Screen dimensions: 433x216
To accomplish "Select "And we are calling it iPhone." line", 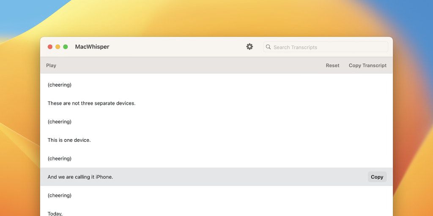I will tap(216, 177).
